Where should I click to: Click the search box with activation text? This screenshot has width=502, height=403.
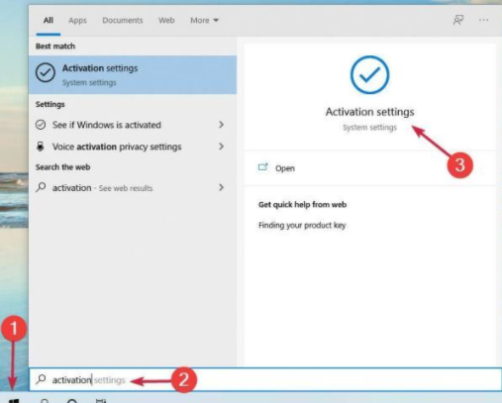pyautogui.click(x=265, y=379)
